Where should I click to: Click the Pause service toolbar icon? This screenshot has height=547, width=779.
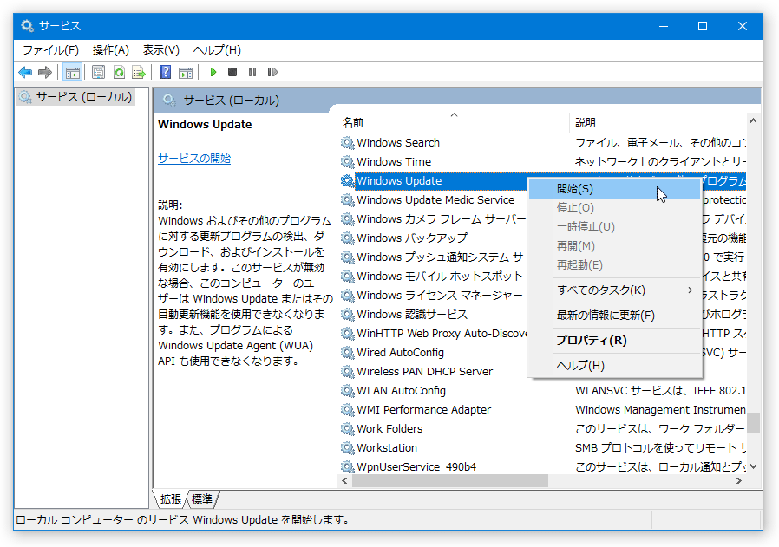[252, 73]
